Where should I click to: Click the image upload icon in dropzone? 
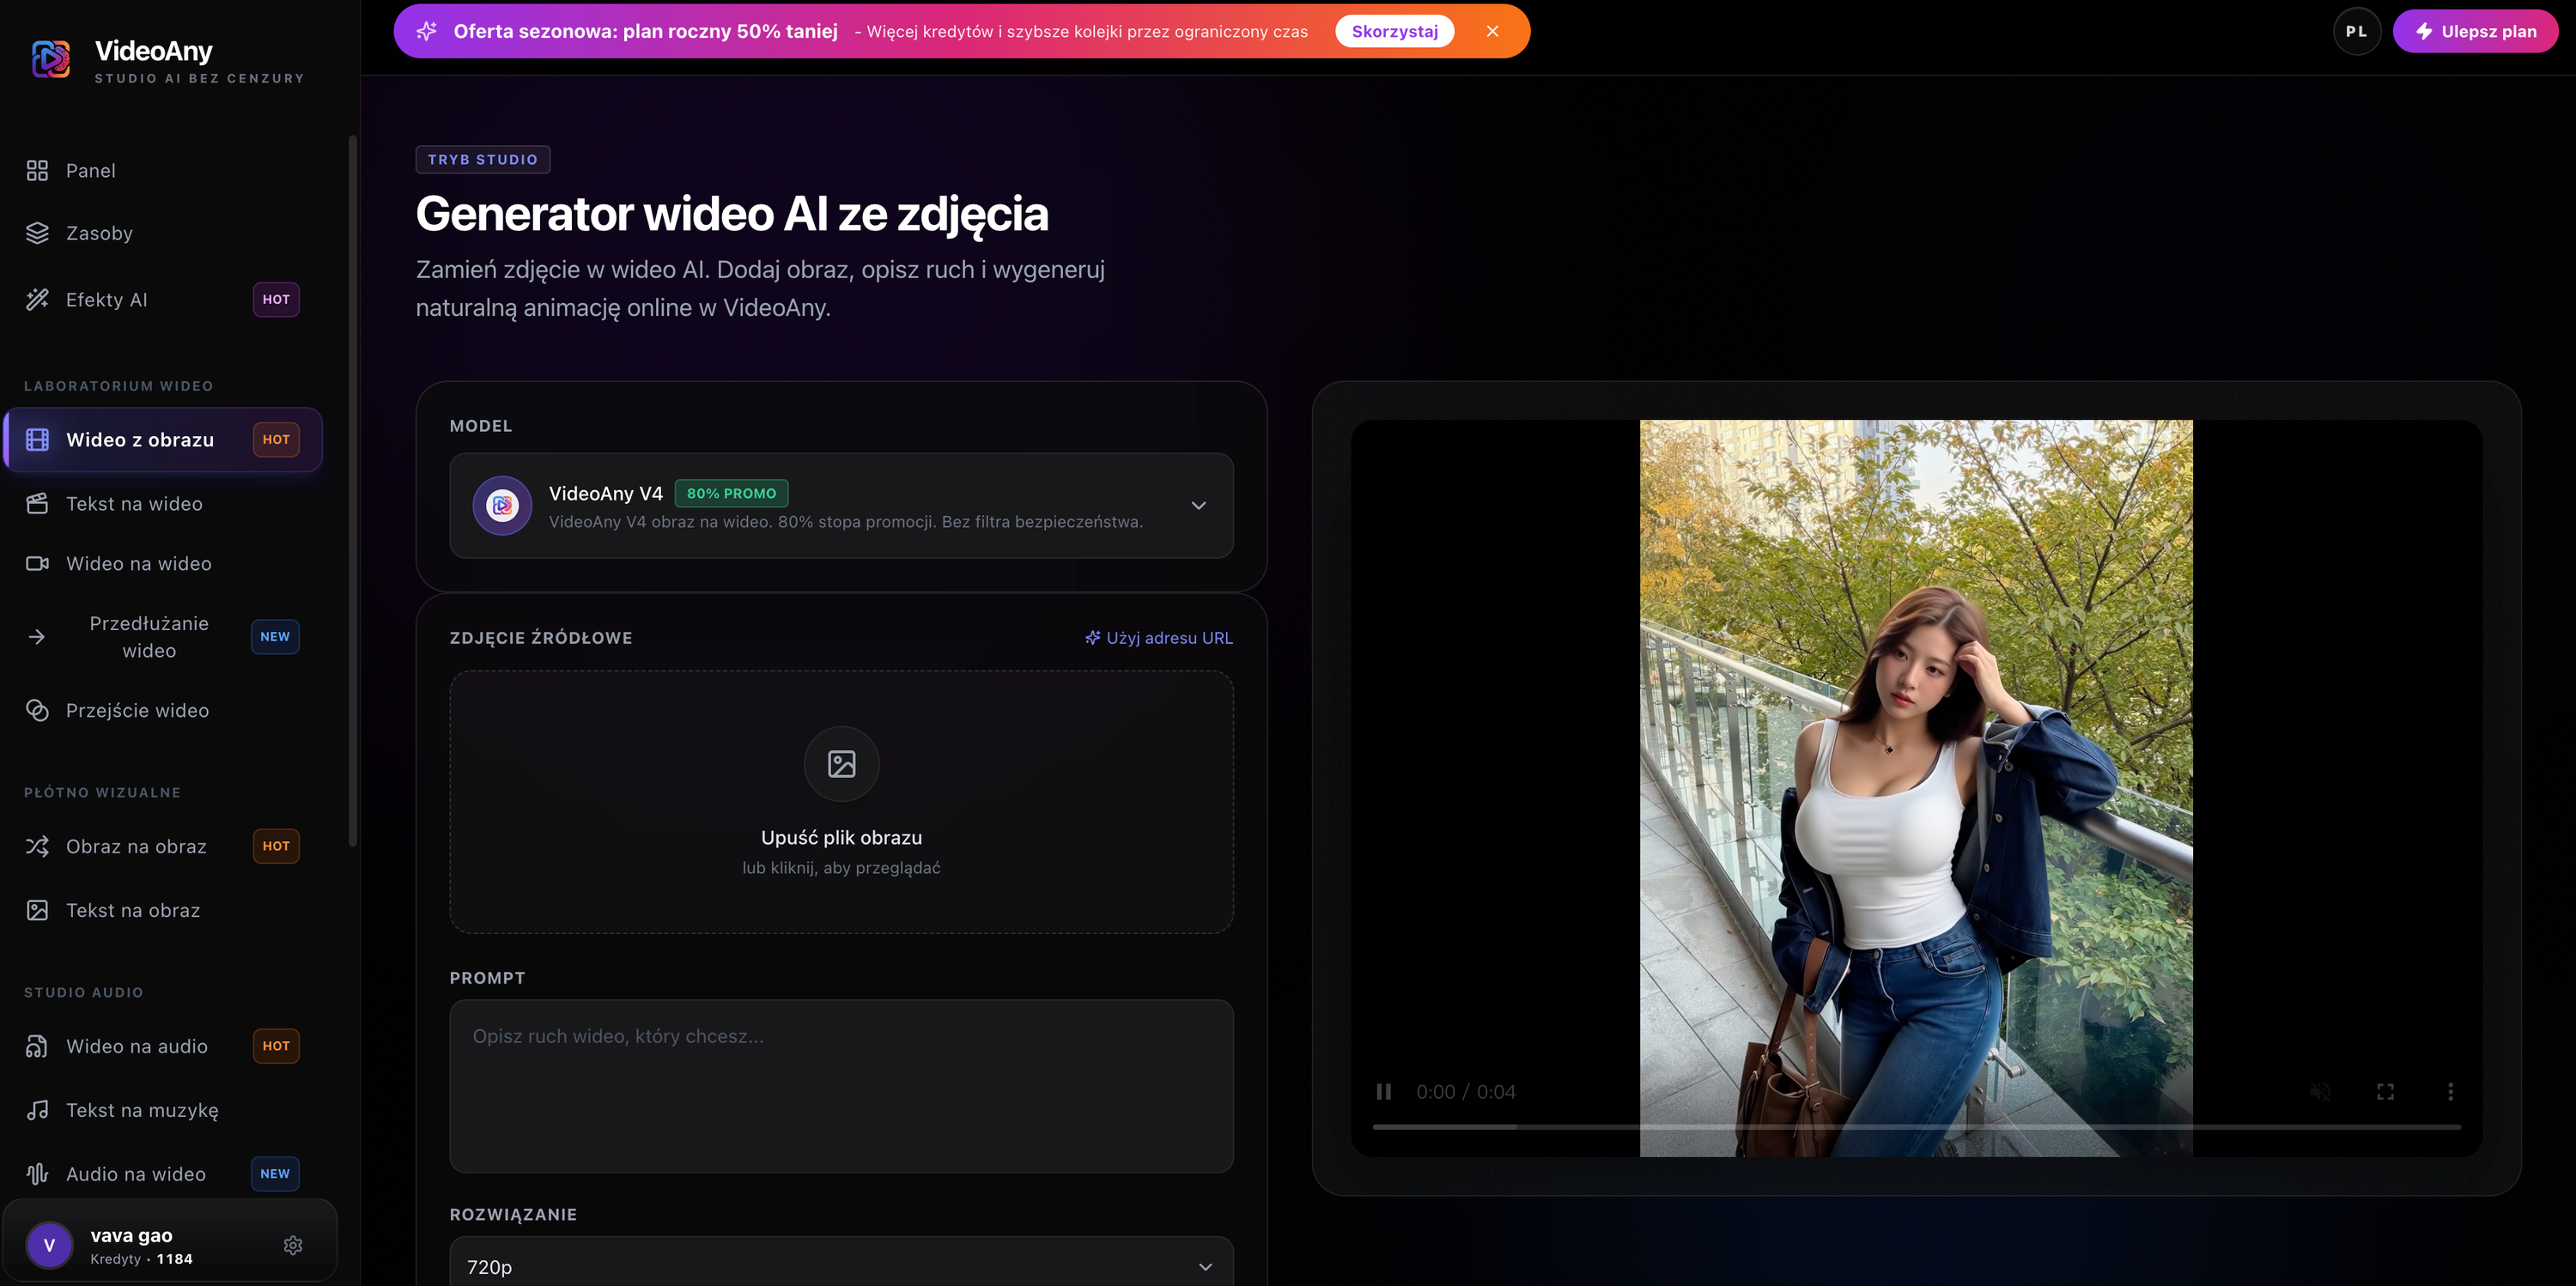pyautogui.click(x=841, y=764)
